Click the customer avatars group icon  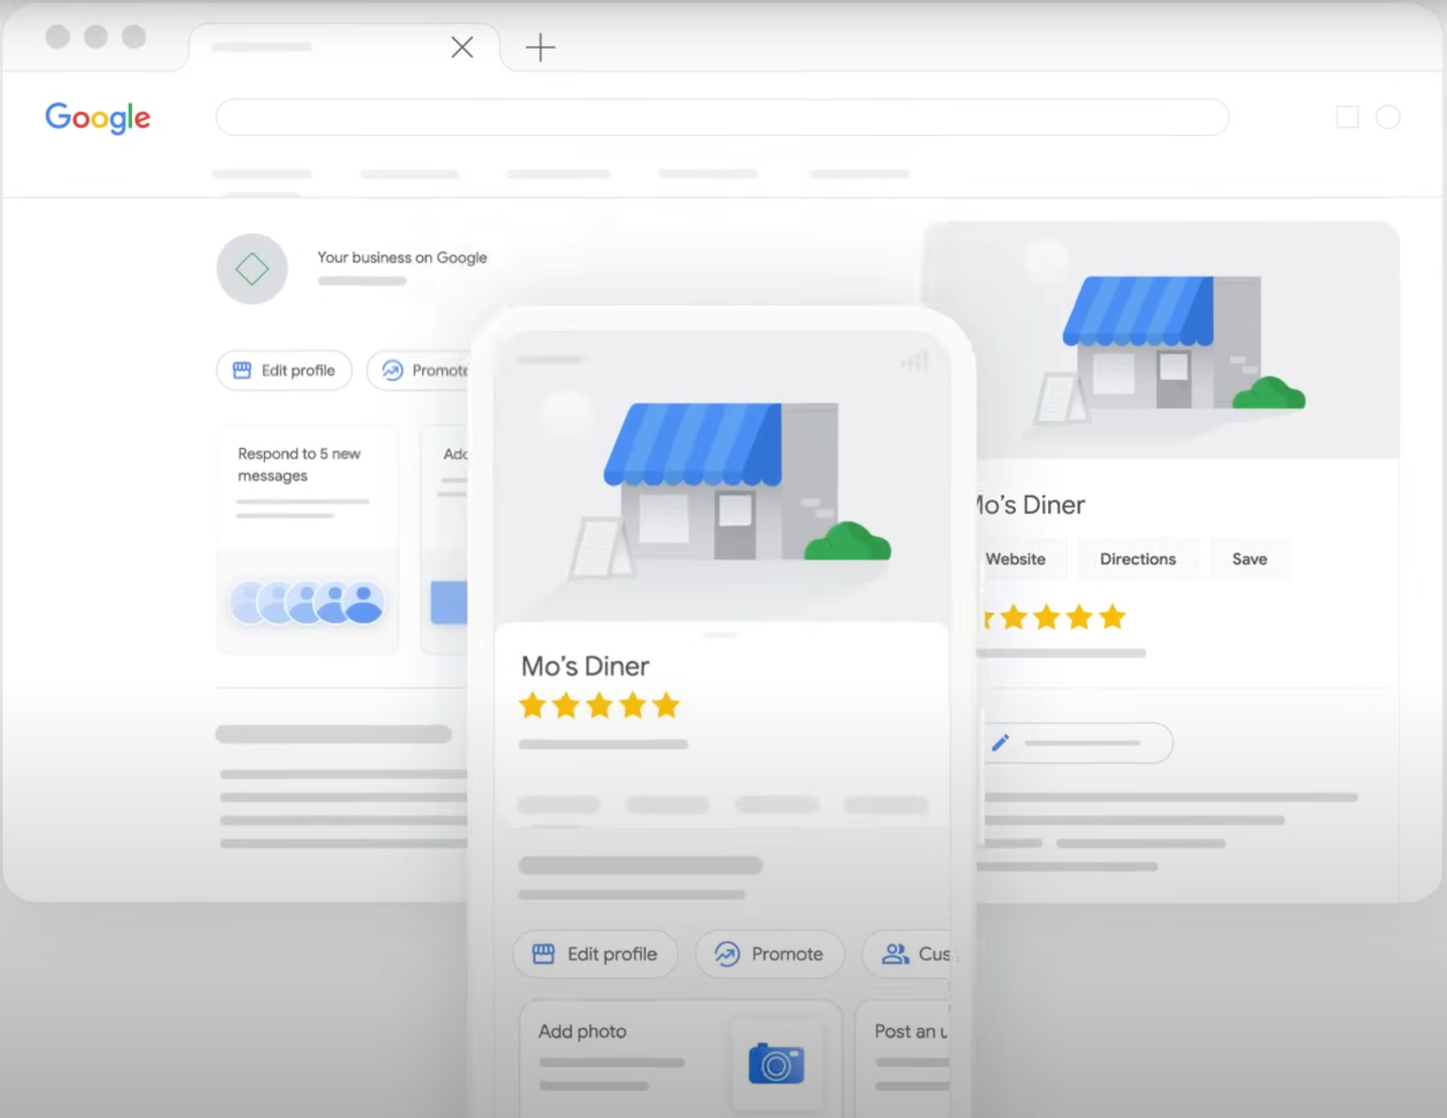coord(307,602)
